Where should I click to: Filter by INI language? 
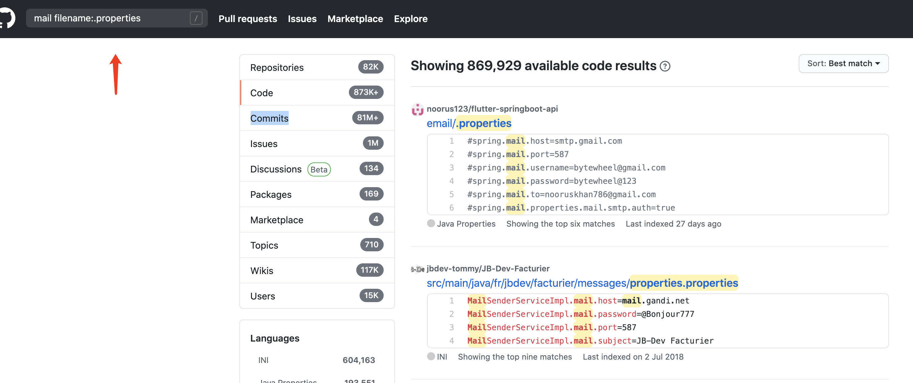tap(317, 360)
